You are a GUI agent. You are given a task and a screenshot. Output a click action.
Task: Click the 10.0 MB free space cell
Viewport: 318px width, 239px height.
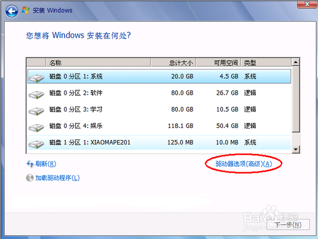[227, 142]
